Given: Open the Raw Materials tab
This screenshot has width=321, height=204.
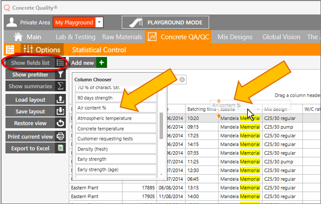Looking at the screenshot, I should 122,37.
